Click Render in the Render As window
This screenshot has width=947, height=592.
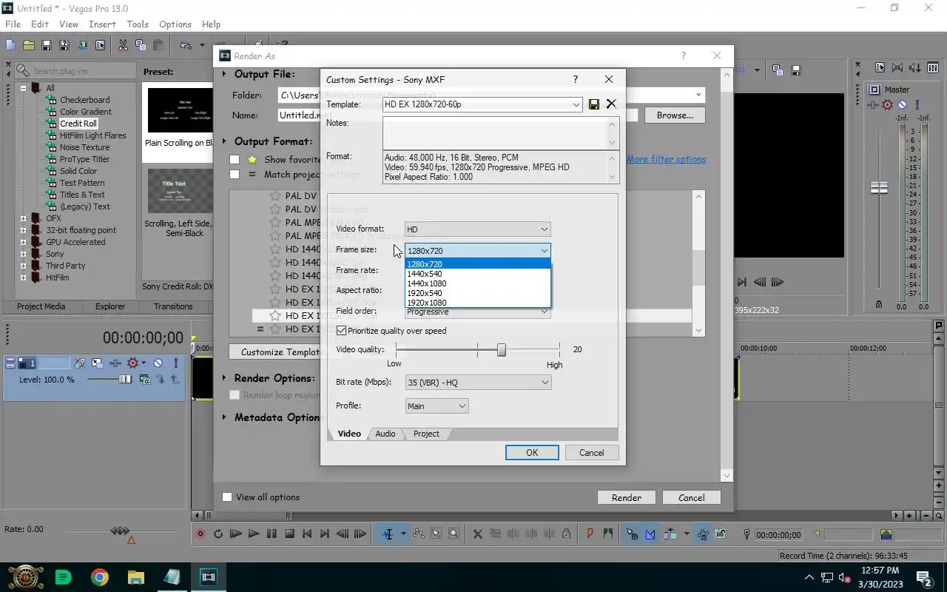pos(626,498)
